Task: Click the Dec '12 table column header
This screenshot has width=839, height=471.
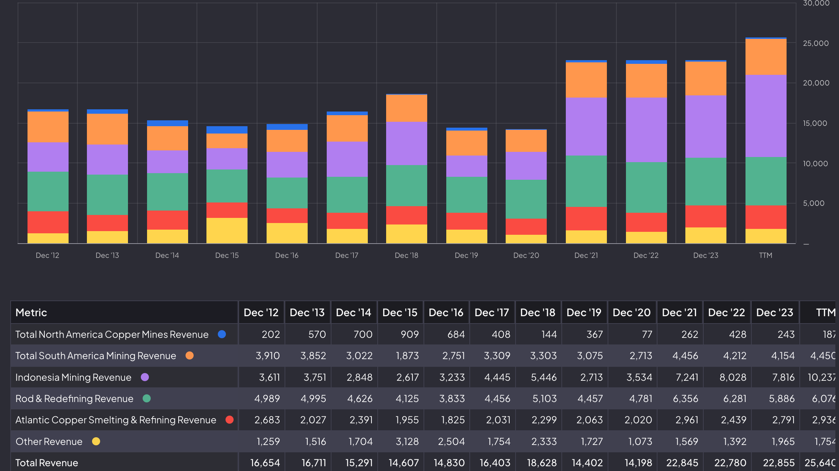Action: tap(261, 313)
